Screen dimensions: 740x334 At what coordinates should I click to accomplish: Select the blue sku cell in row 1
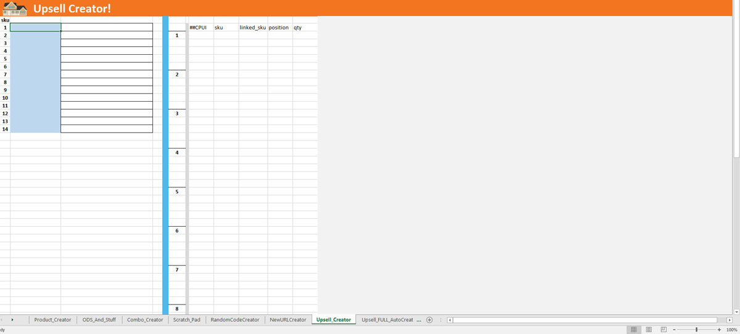35,27
